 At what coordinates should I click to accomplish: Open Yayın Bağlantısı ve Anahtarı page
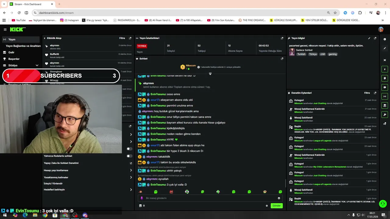click(x=23, y=46)
